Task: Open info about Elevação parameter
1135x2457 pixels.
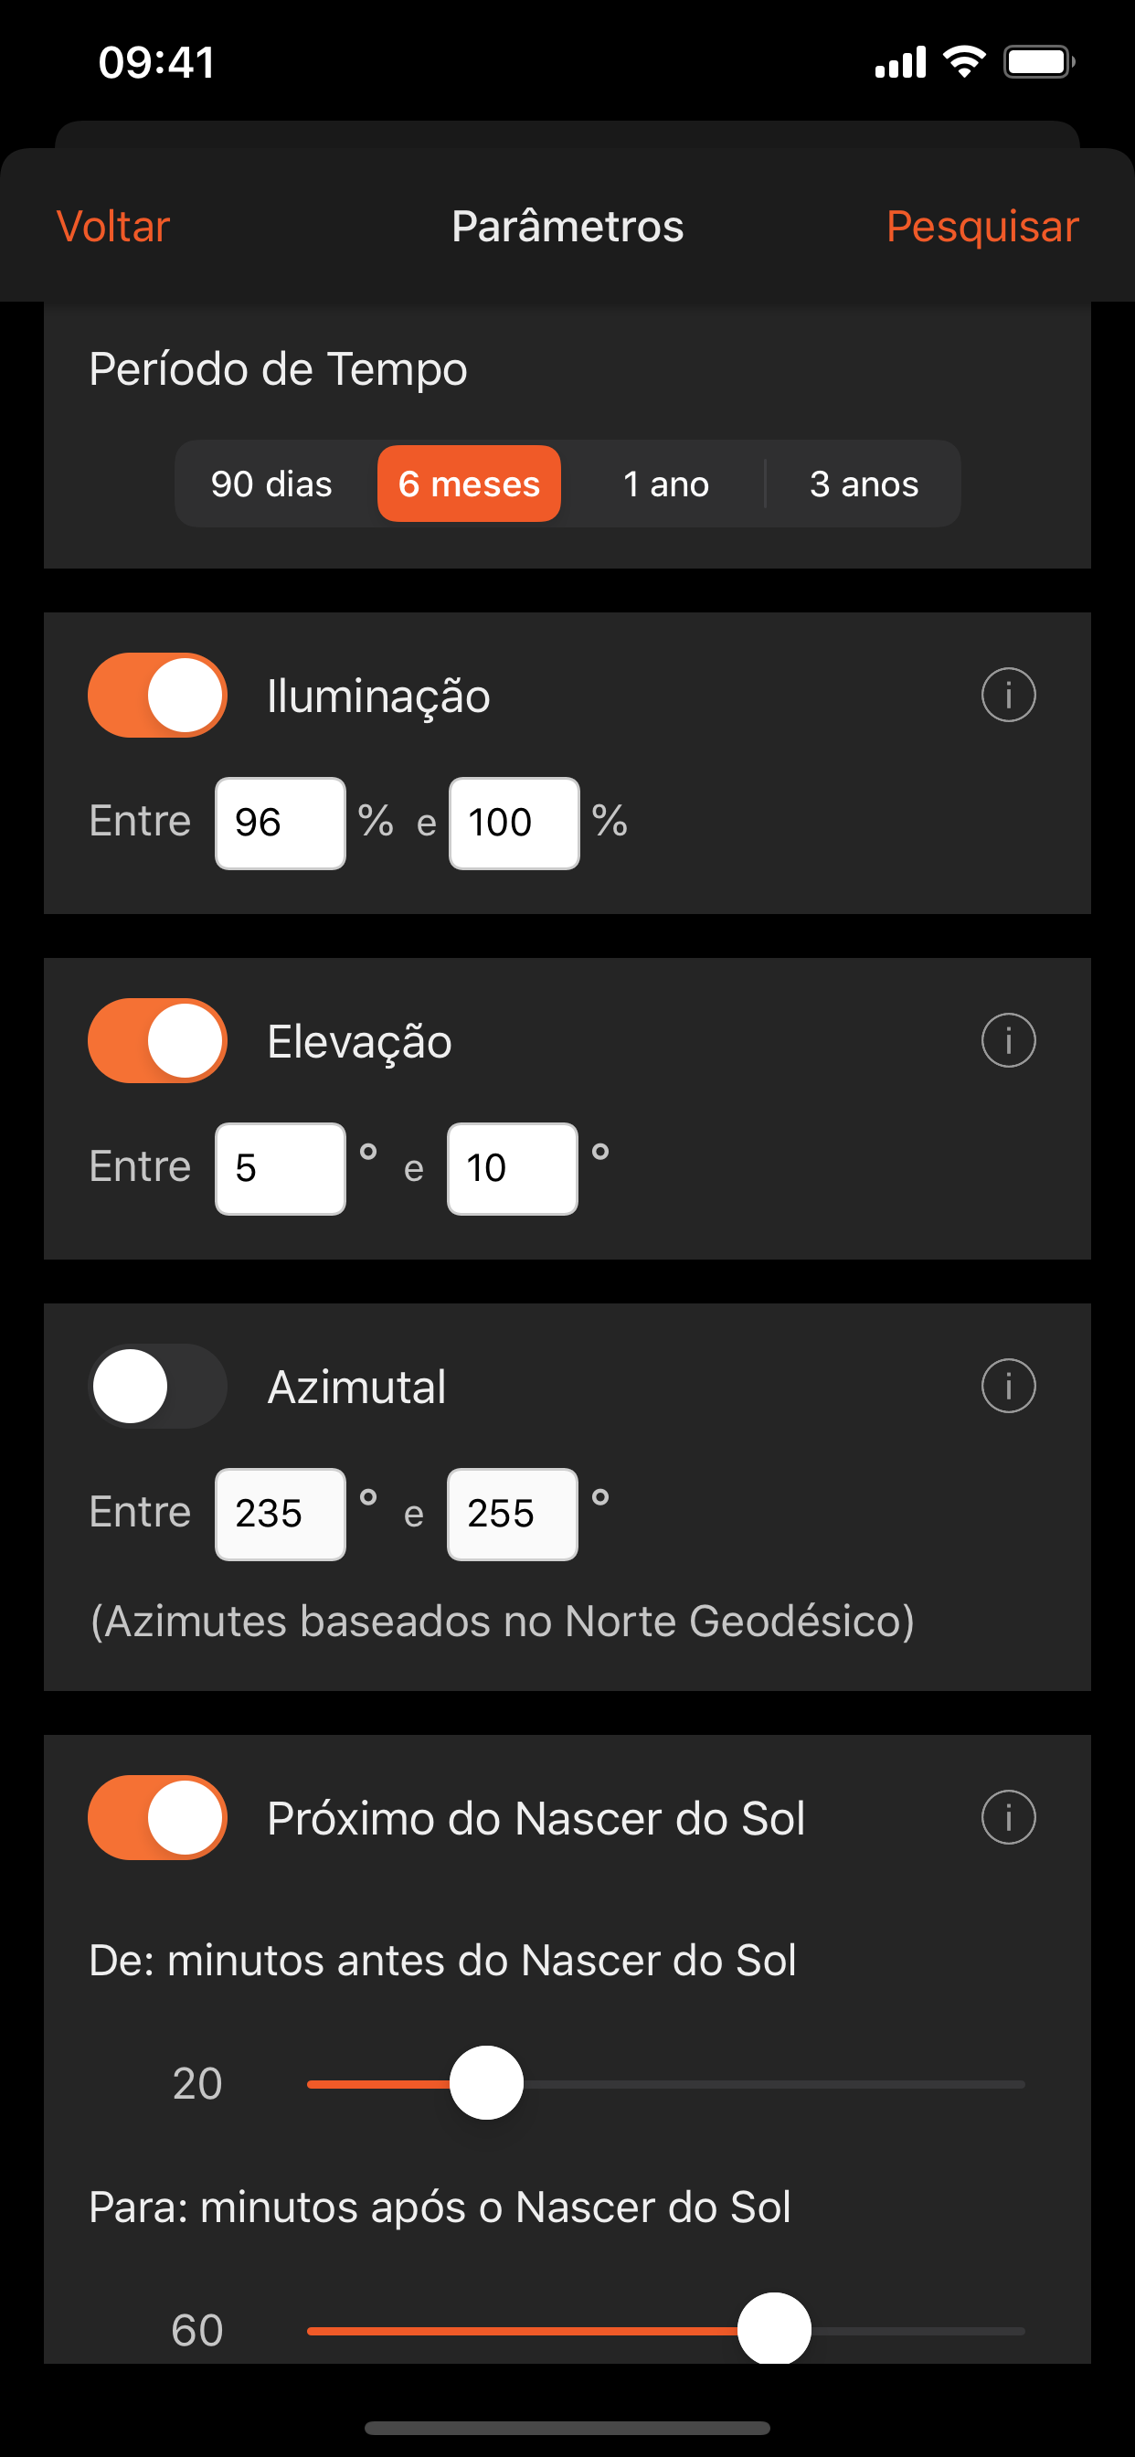Action: coord(1007,1040)
